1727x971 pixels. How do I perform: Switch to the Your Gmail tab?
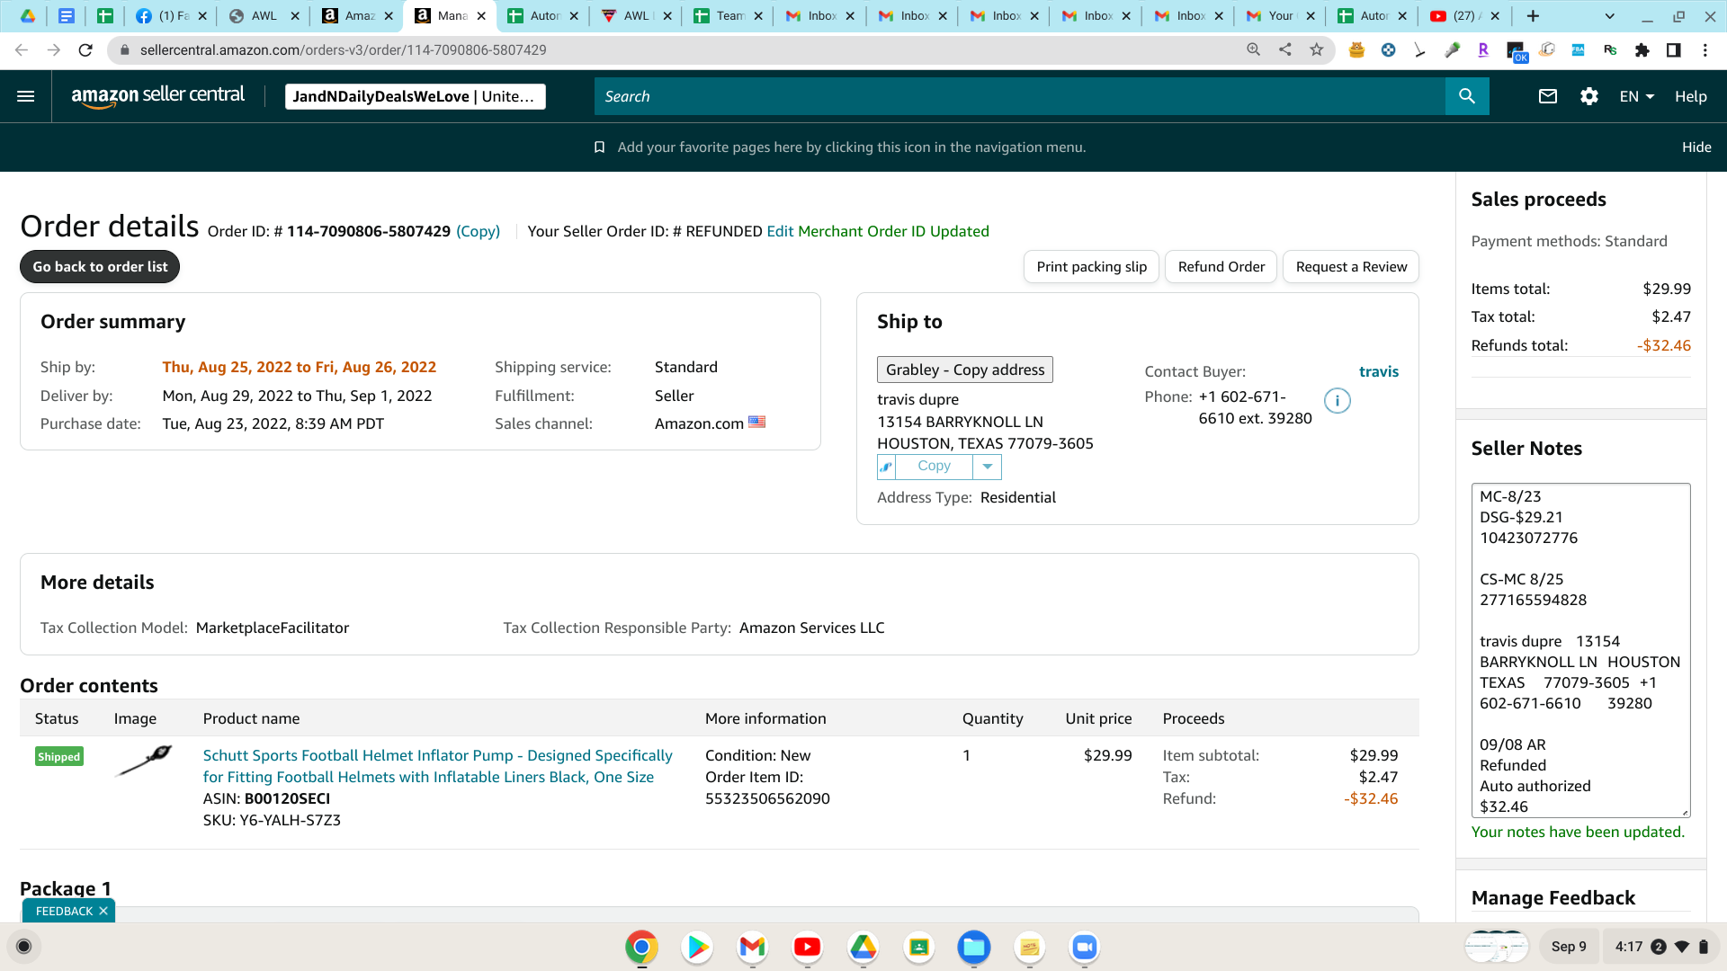[x=1279, y=16]
